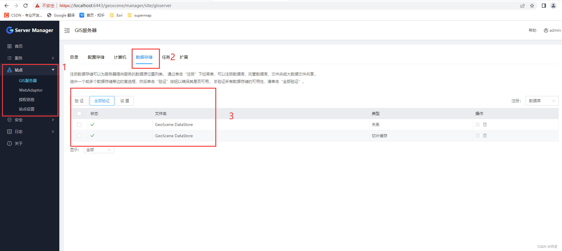The width and height of the screenshot is (562, 251).
Task: Collapse the sidebar with the menu-fold icon
Action: click(67, 30)
